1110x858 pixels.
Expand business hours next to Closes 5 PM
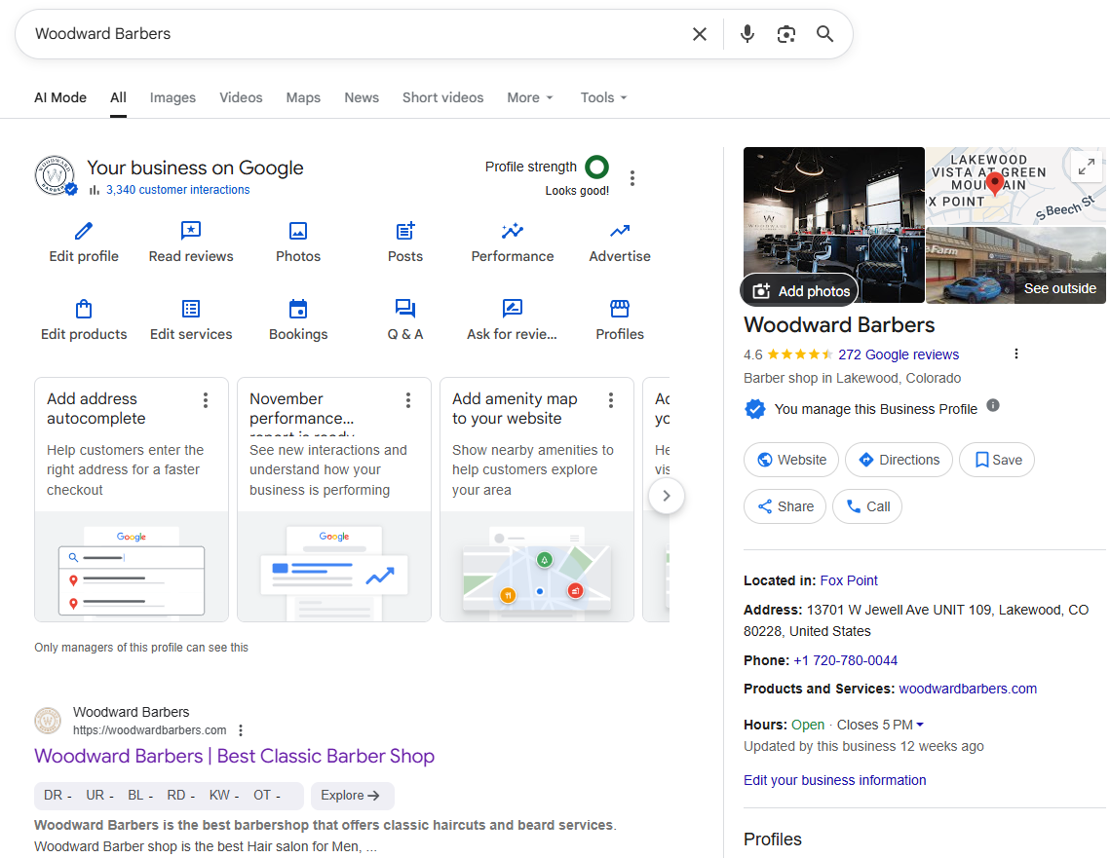tap(920, 725)
